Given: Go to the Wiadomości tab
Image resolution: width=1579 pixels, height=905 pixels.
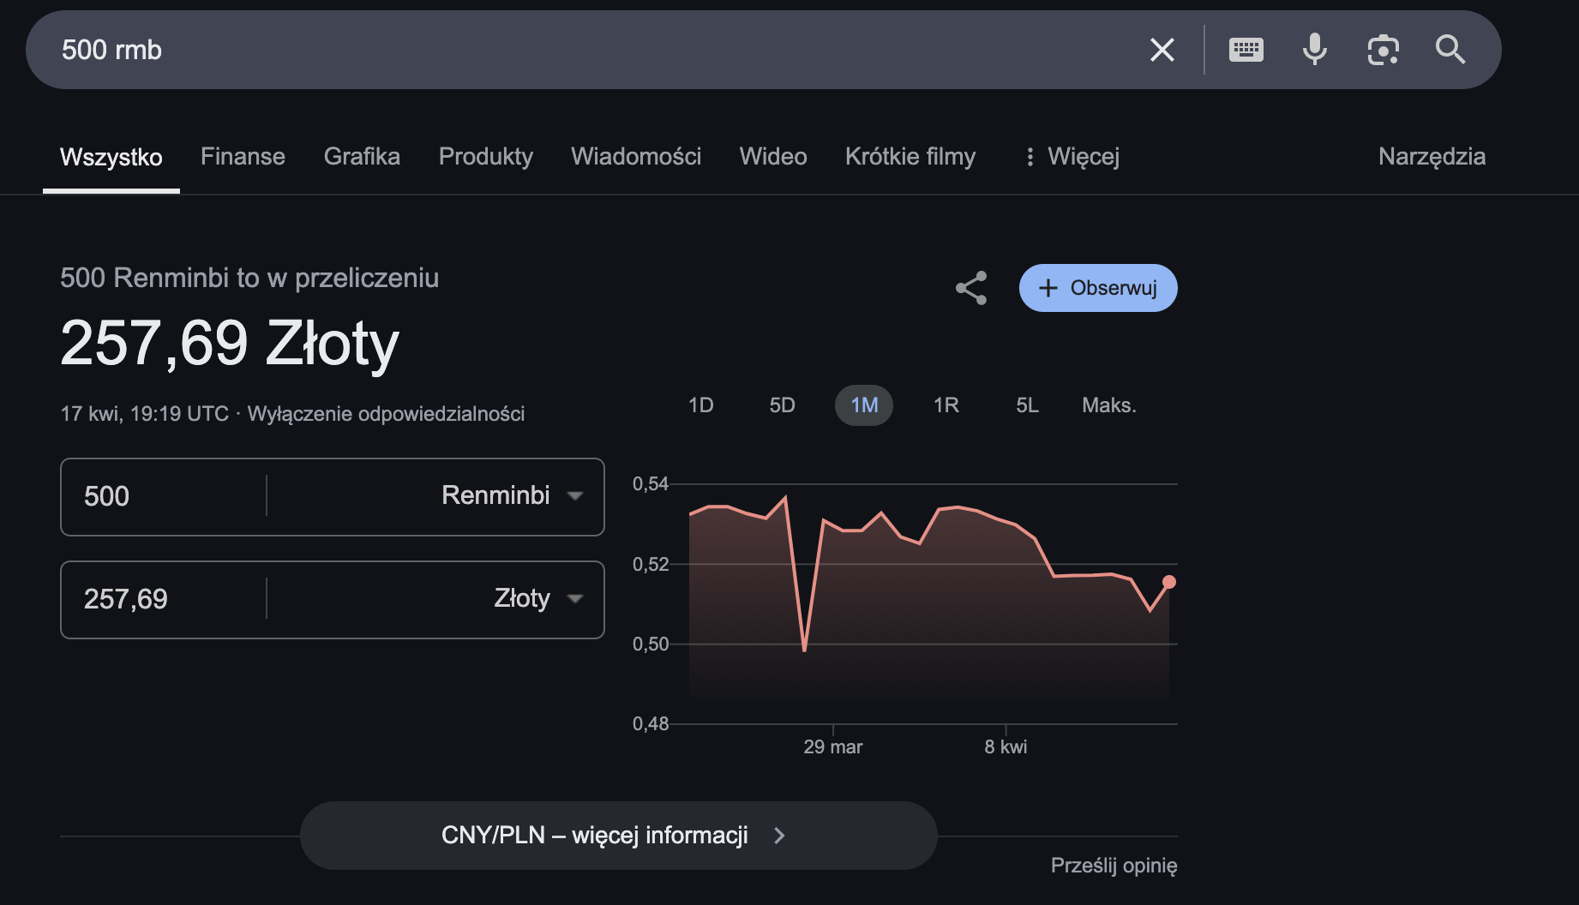Looking at the screenshot, I should pos(635,157).
